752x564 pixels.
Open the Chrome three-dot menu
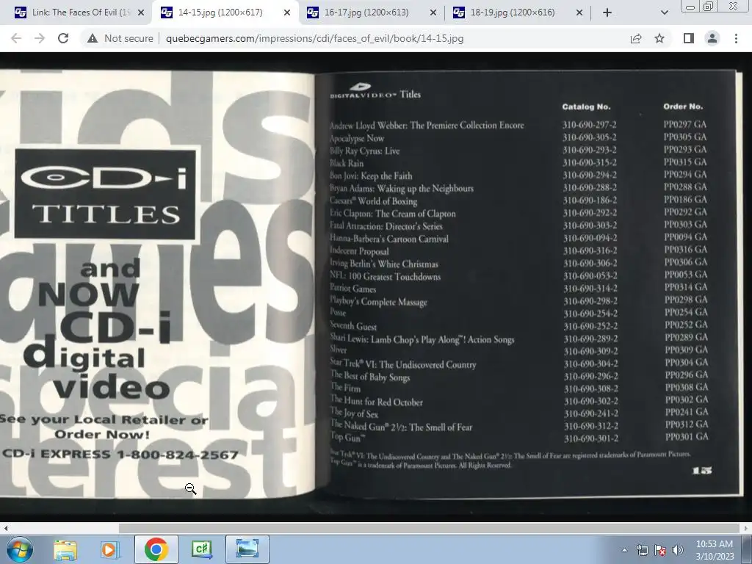[x=736, y=38]
